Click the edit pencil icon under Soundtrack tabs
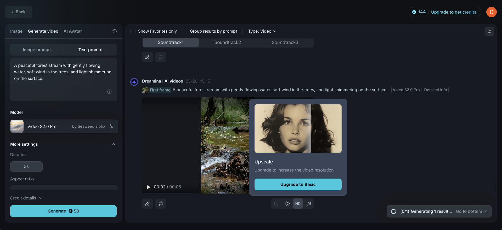 point(148,57)
